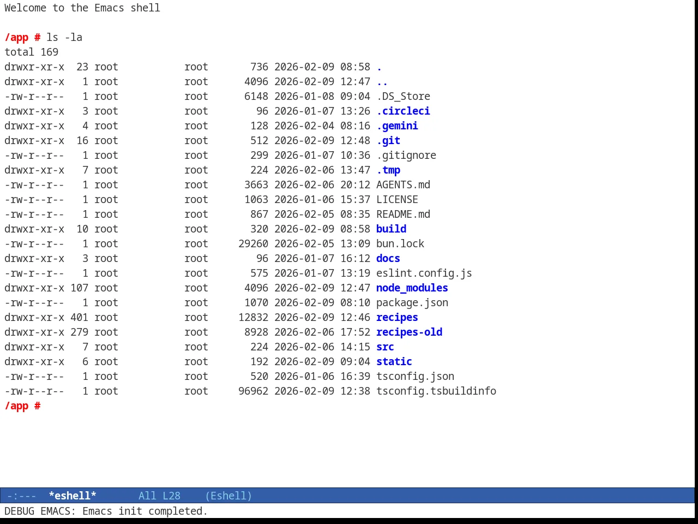Click the package.json file name
Screen dimensions: 698x524
(x=412, y=302)
